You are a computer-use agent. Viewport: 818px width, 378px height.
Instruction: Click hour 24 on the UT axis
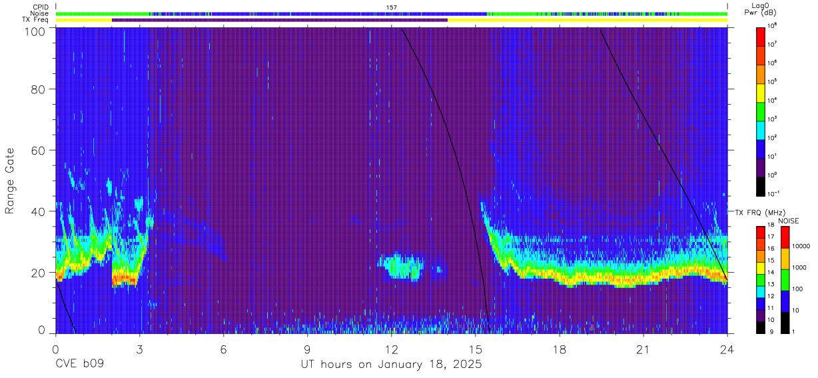pyautogui.click(x=727, y=349)
